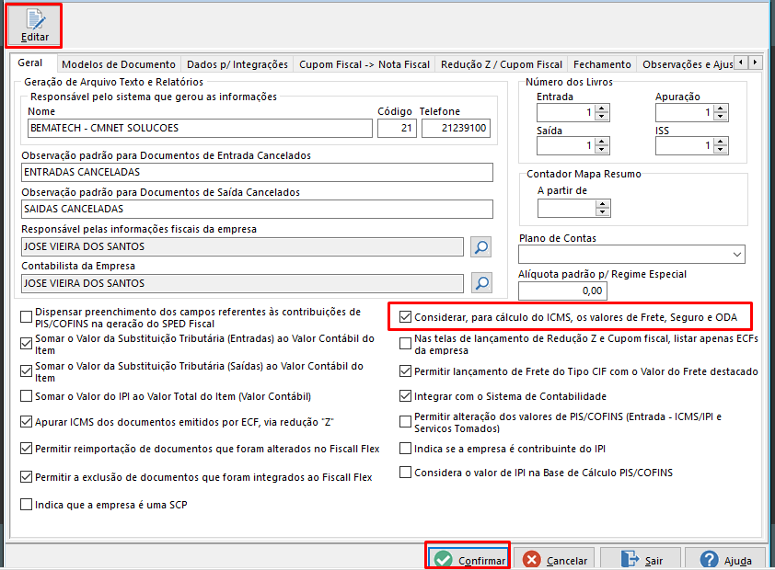Open search for Contabilista da Empresa
The width and height of the screenshot is (775, 570).
(x=481, y=283)
